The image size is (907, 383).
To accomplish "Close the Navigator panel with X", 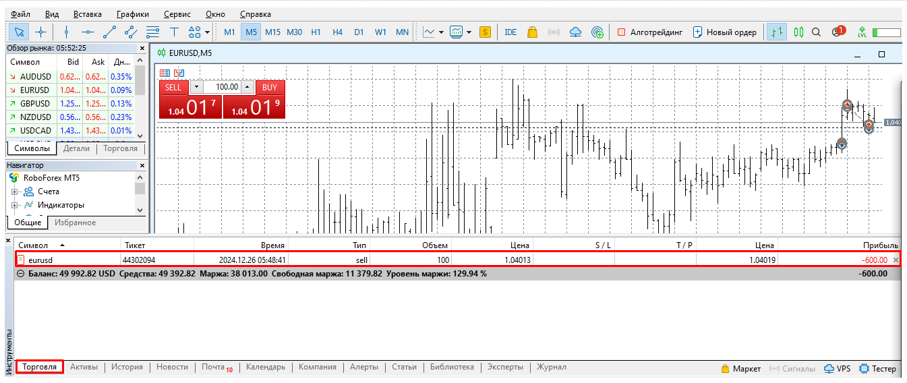I will click(x=142, y=165).
